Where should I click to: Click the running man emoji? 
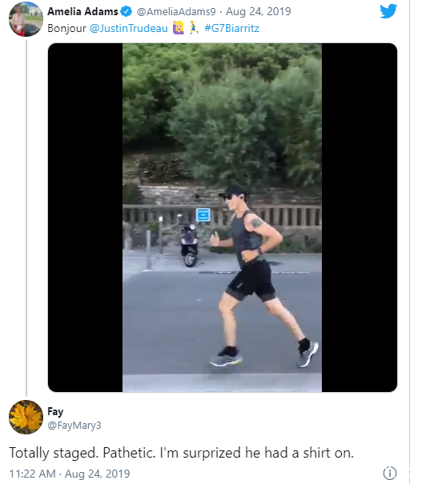pyautogui.click(x=193, y=28)
